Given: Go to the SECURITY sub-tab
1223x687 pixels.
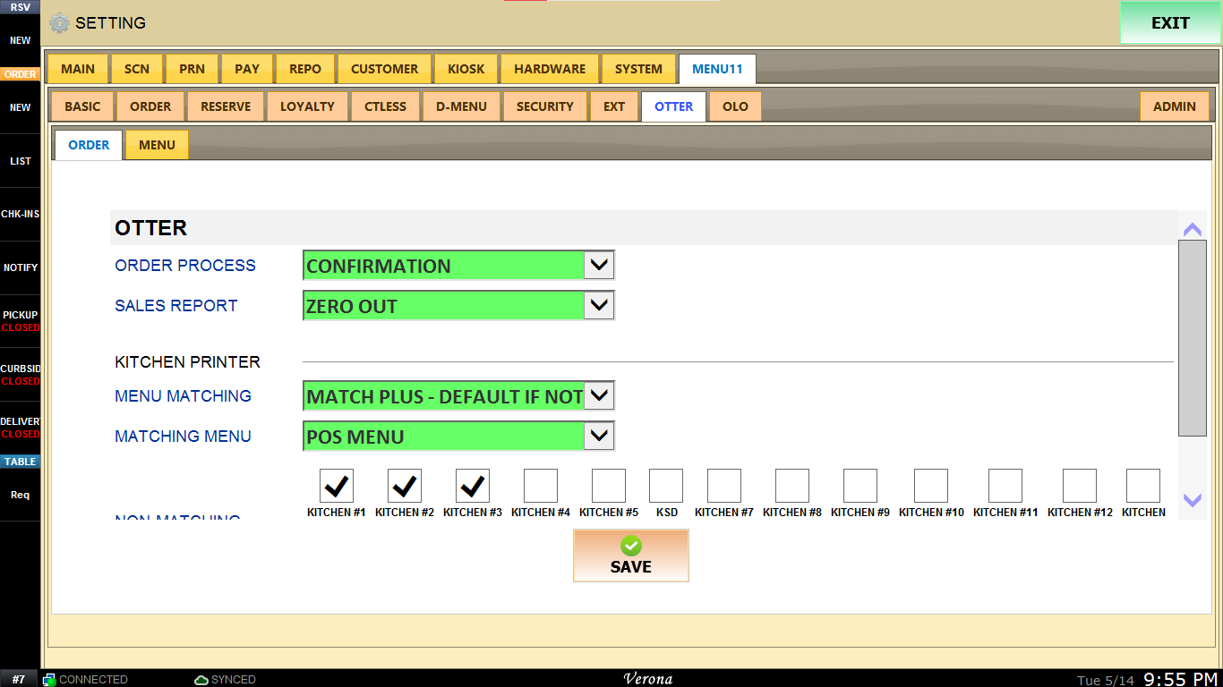Looking at the screenshot, I should [x=544, y=106].
